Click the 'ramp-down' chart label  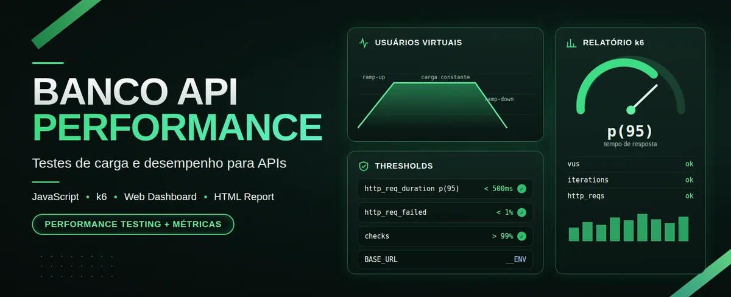coord(499,99)
